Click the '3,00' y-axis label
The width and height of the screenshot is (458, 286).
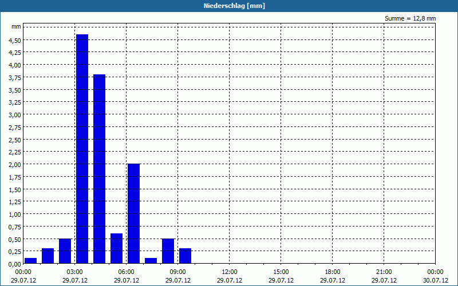pos(15,115)
